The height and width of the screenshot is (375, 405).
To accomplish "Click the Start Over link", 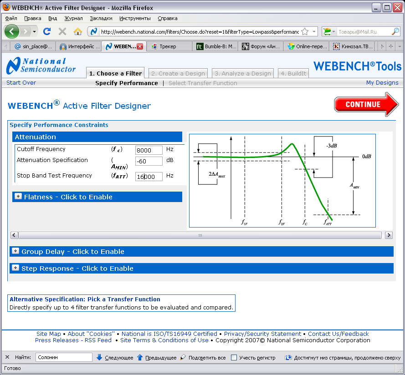I will tap(21, 82).
